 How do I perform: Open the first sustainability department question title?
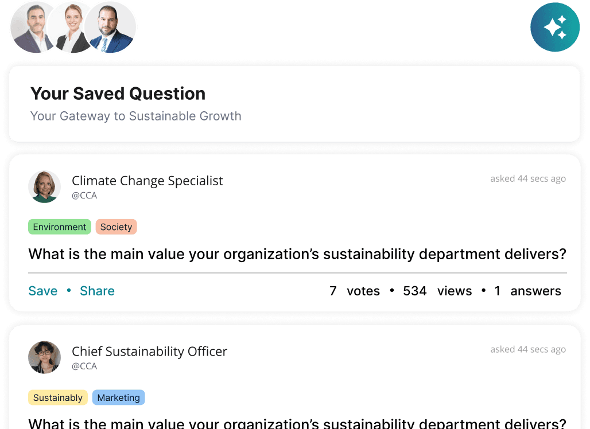pyautogui.click(x=297, y=254)
